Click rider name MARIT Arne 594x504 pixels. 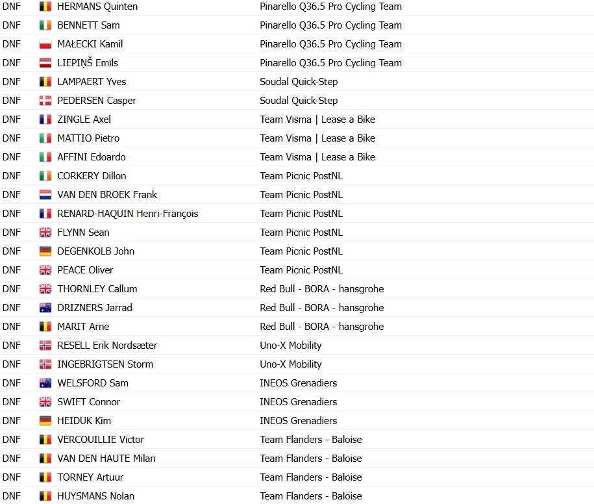tap(83, 327)
